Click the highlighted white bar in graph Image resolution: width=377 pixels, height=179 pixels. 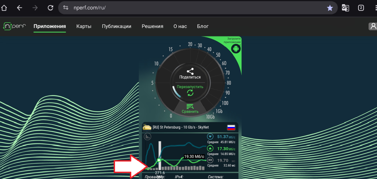pyautogui.click(x=159, y=156)
